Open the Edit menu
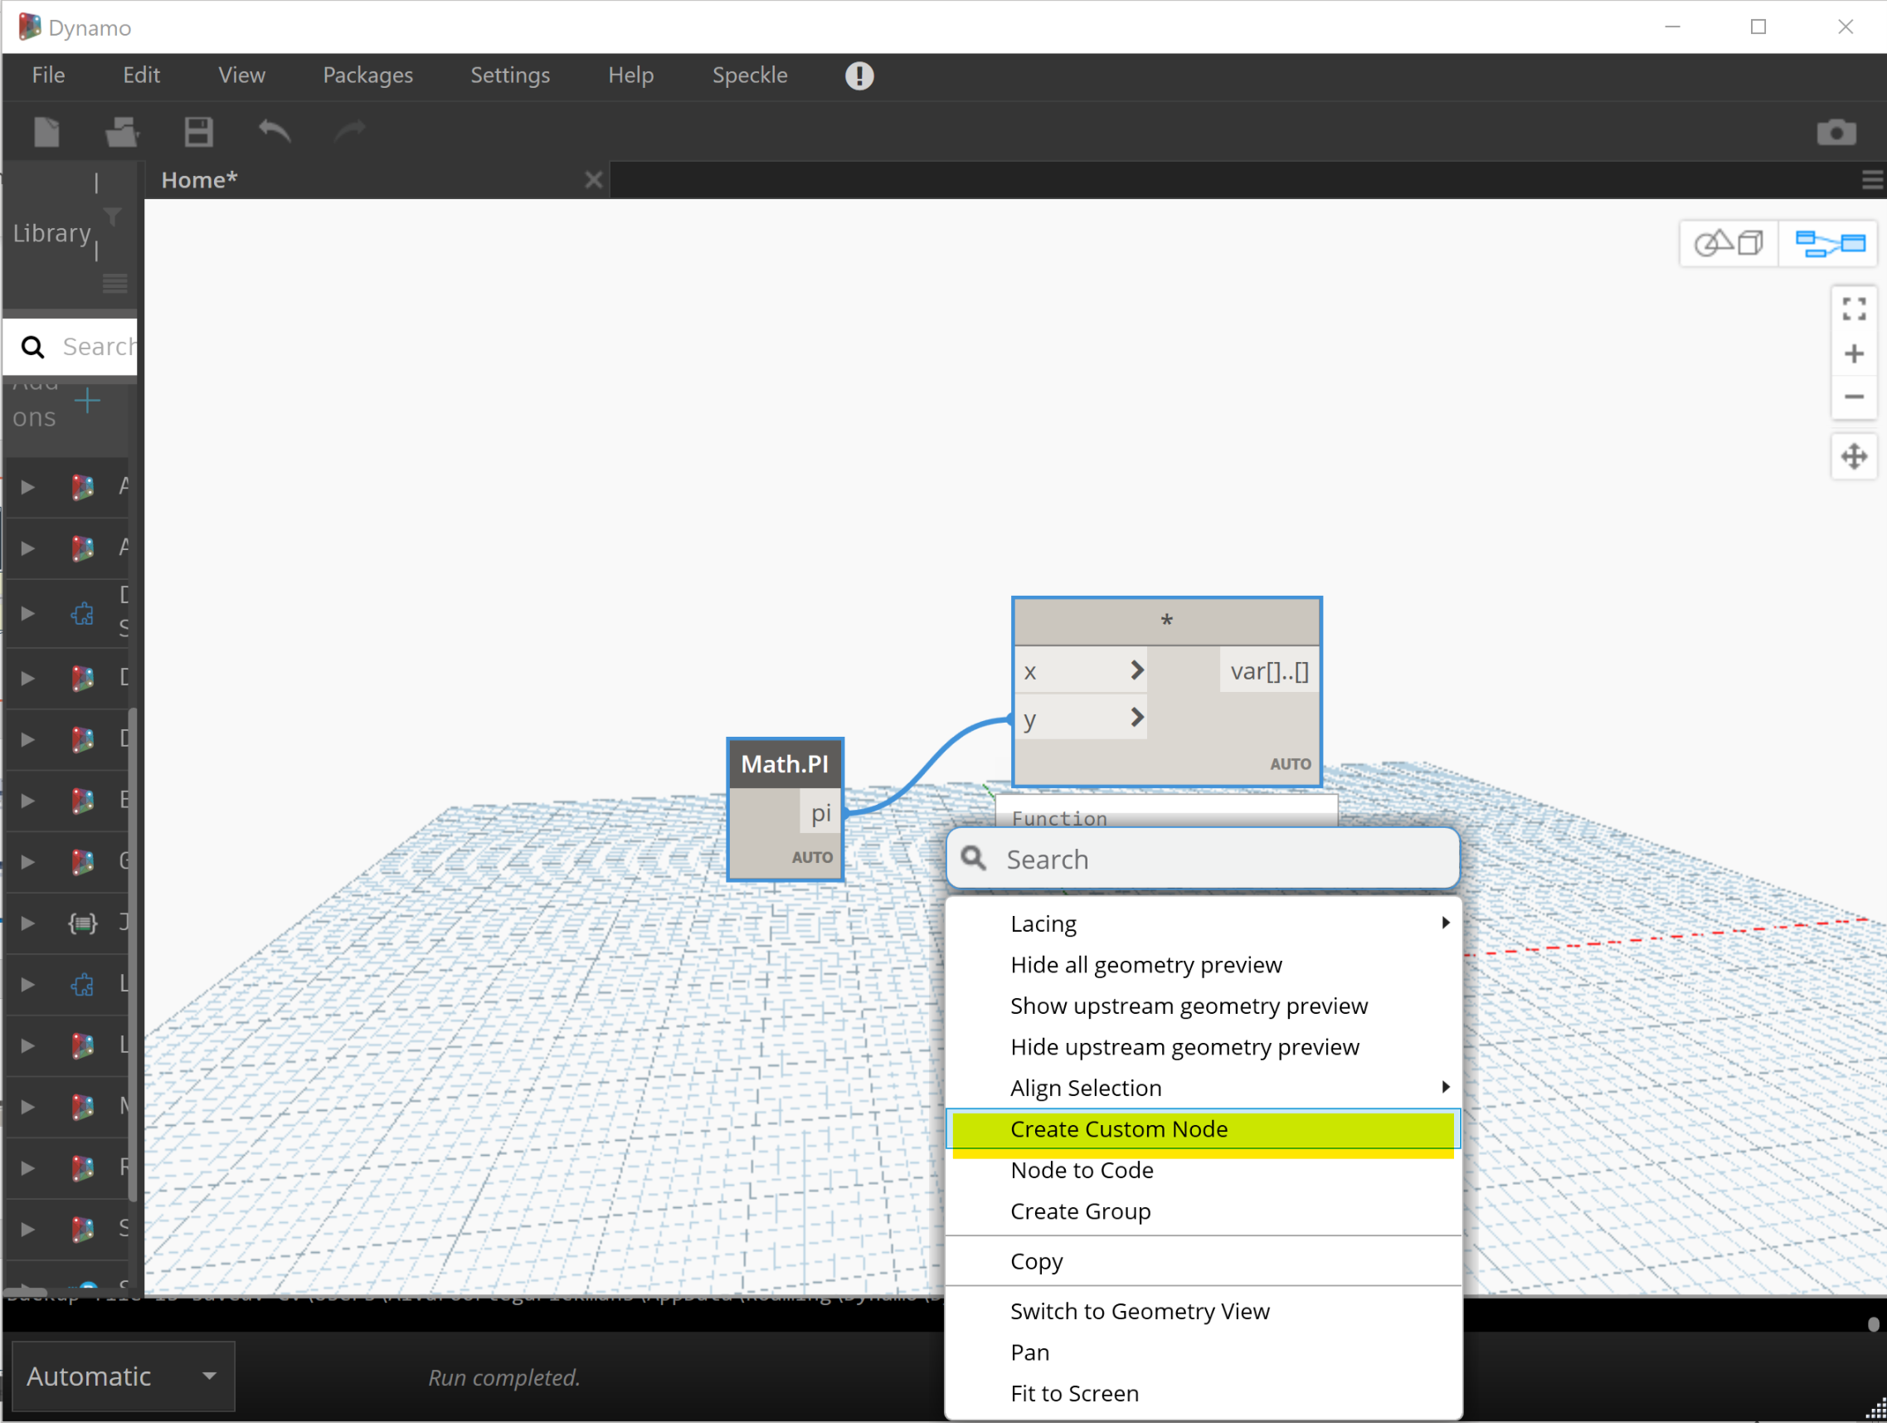 (142, 75)
